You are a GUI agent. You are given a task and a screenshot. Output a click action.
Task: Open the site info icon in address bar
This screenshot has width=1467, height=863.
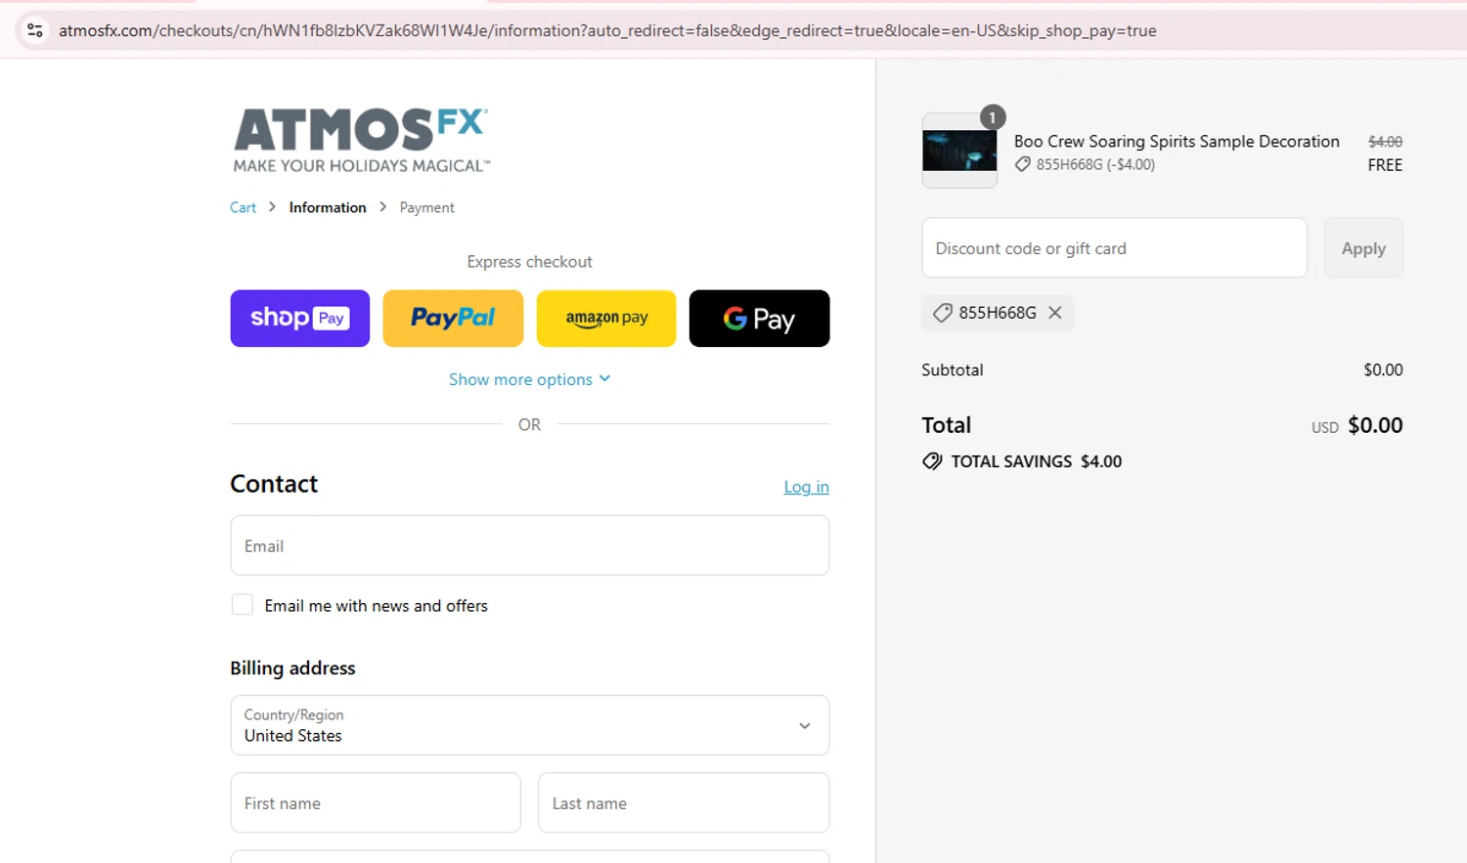[x=35, y=30]
